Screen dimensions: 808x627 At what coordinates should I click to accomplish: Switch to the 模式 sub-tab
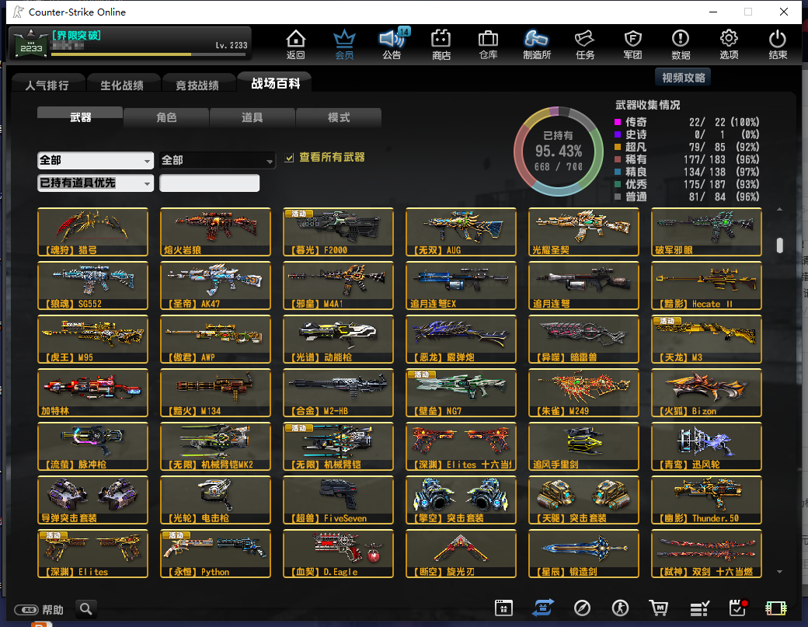(x=339, y=117)
